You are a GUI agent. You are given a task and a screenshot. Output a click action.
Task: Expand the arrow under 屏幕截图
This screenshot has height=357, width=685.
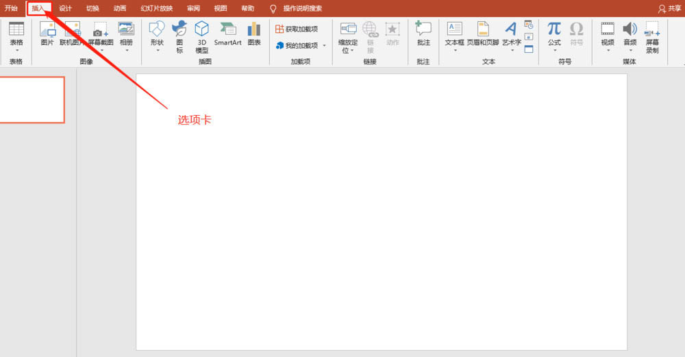(101, 51)
